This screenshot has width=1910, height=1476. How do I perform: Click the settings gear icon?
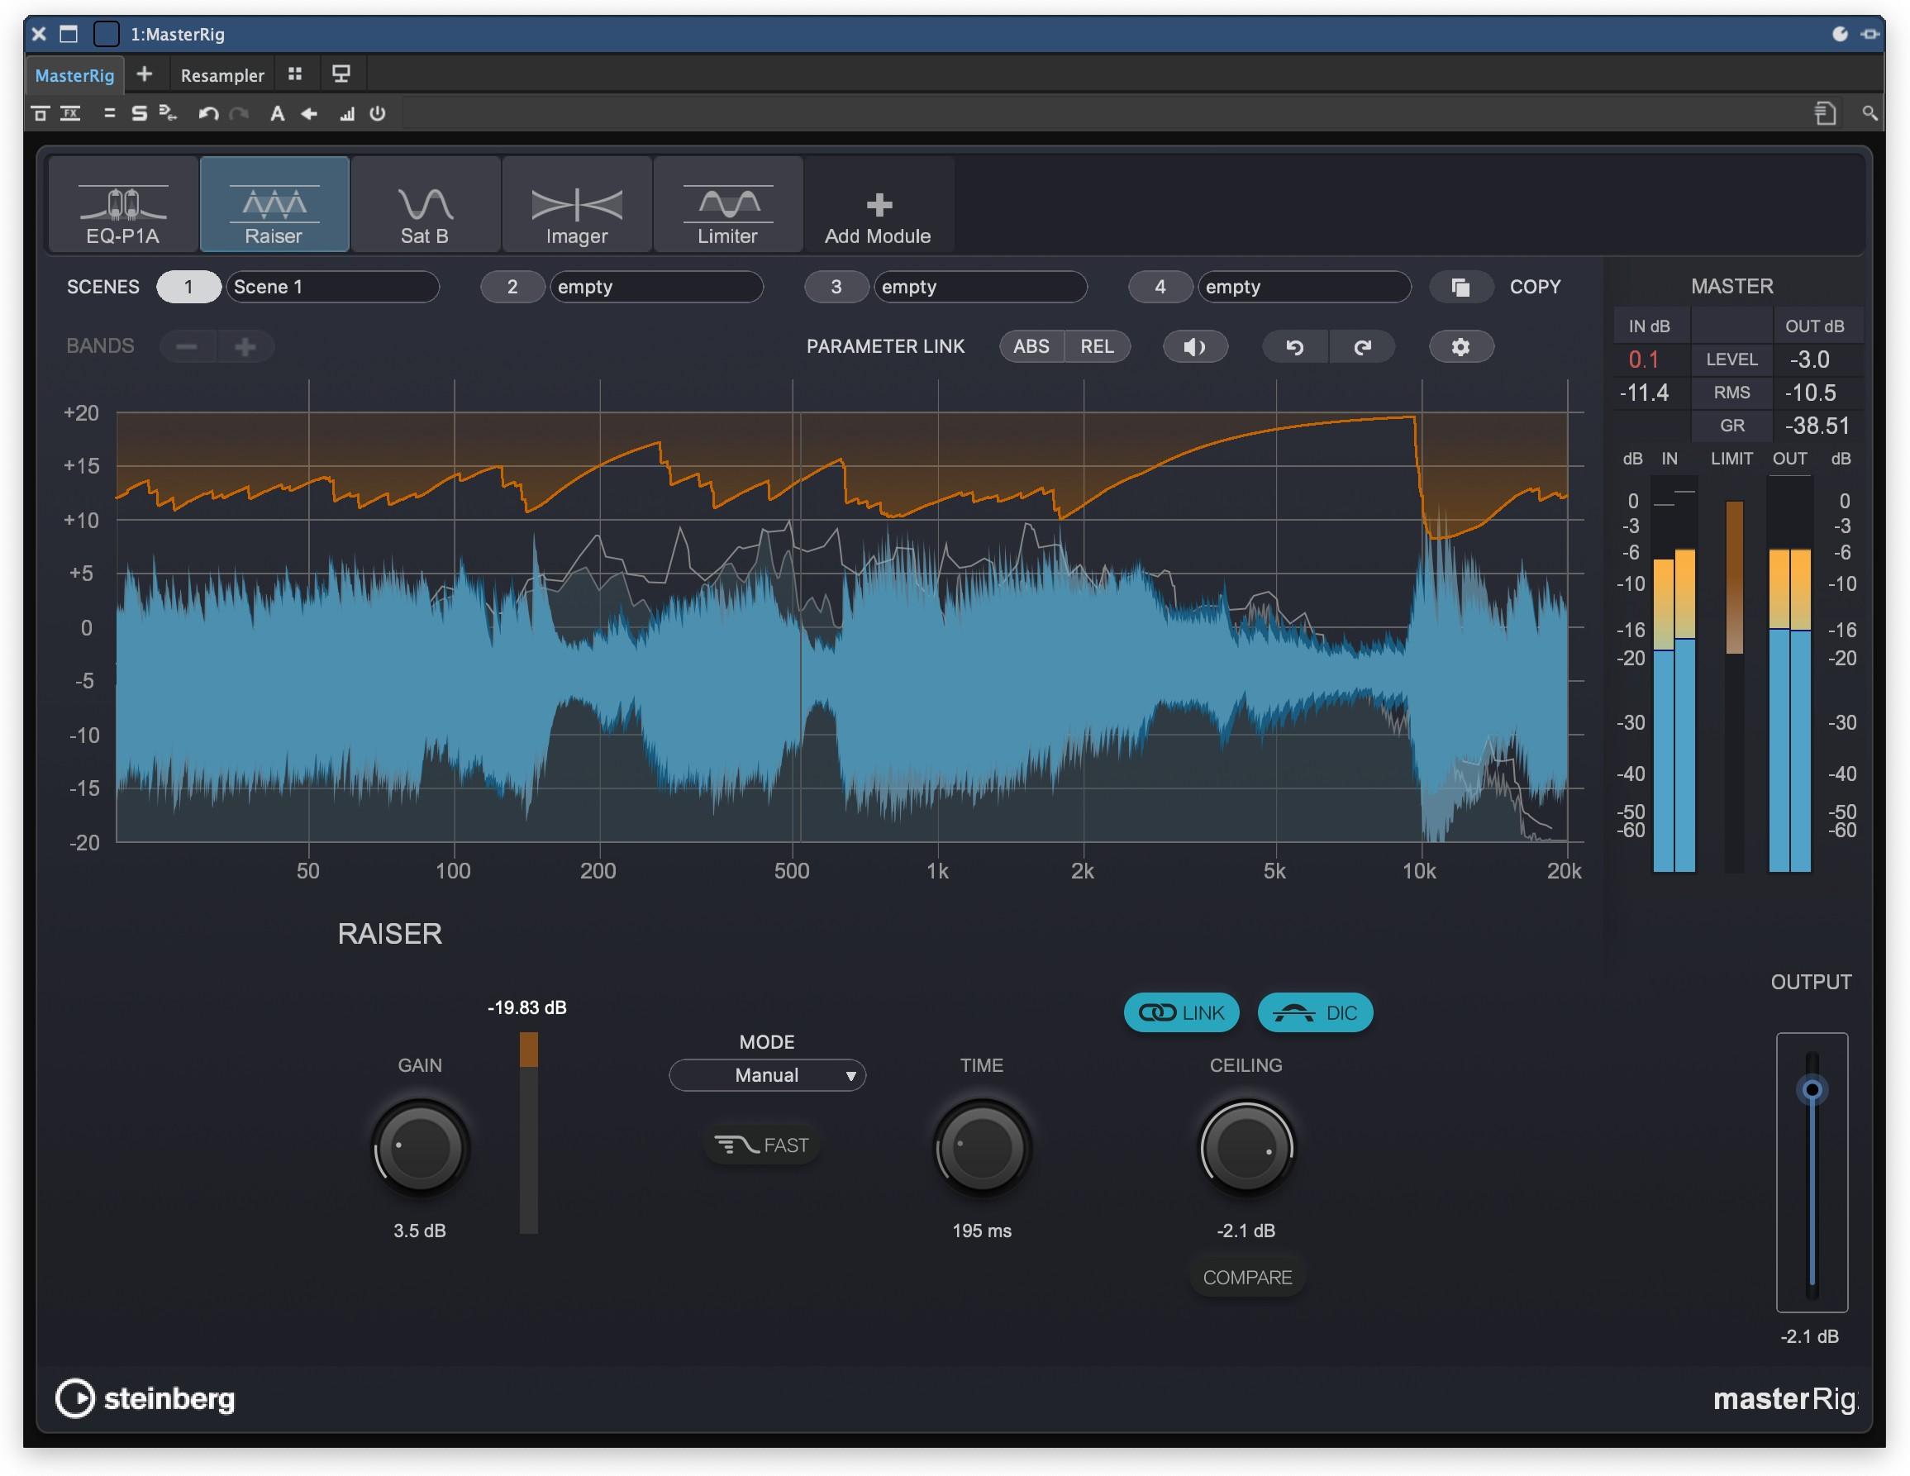(x=1460, y=346)
